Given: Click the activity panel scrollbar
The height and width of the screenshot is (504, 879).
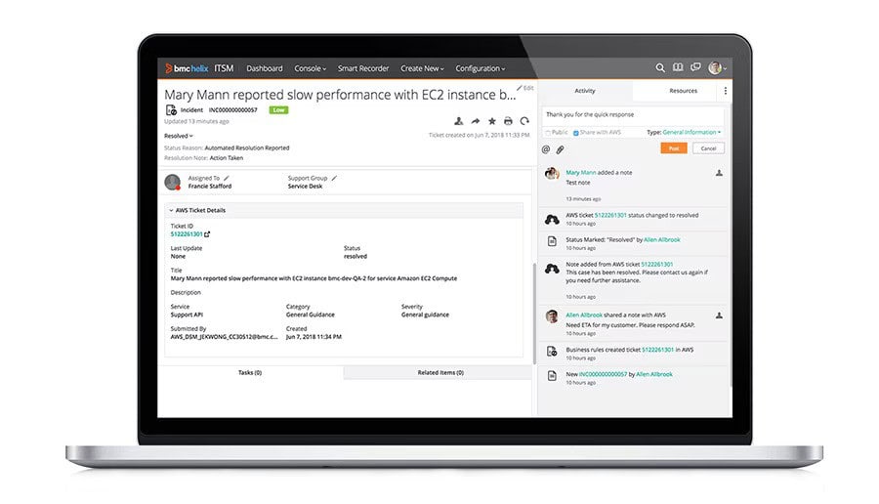Looking at the screenshot, I should click(731, 244).
